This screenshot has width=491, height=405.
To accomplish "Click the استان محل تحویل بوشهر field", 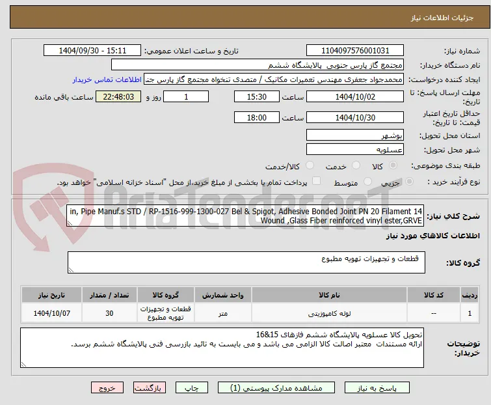I will pos(355,135).
